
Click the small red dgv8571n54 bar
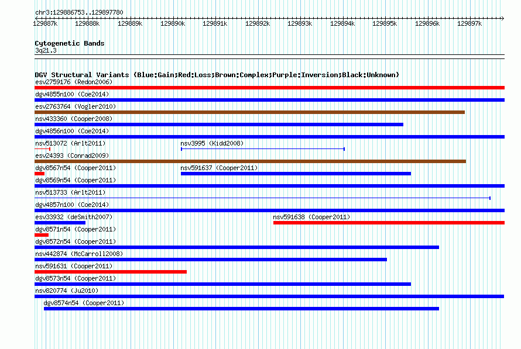[42, 235]
